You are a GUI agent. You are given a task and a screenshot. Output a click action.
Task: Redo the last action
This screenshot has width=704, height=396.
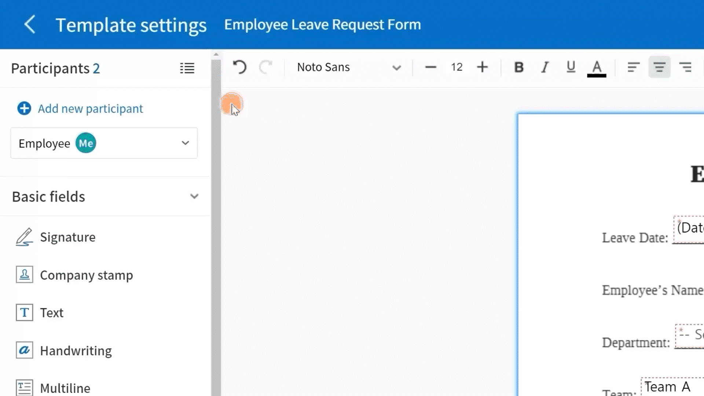tap(265, 67)
